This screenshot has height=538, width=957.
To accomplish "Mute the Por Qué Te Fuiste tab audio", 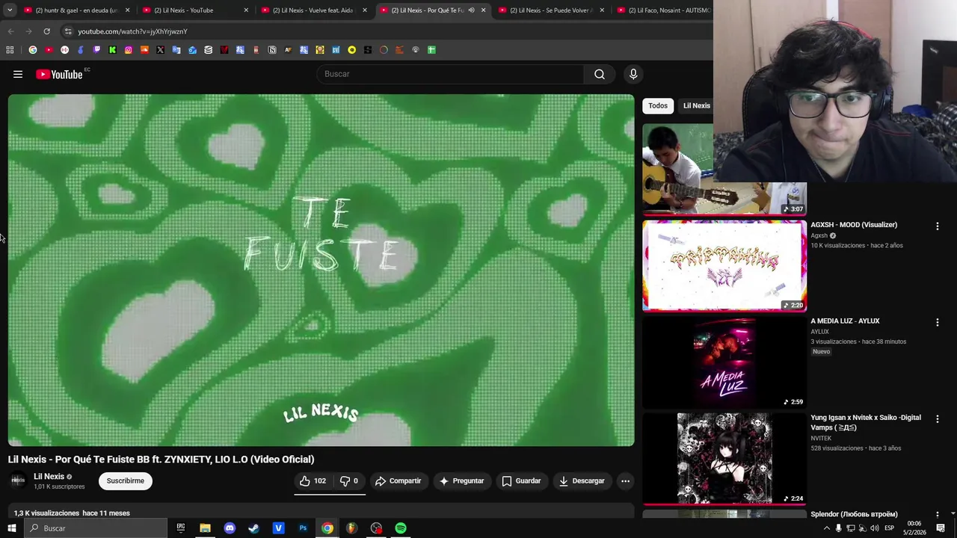I will click(x=471, y=10).
